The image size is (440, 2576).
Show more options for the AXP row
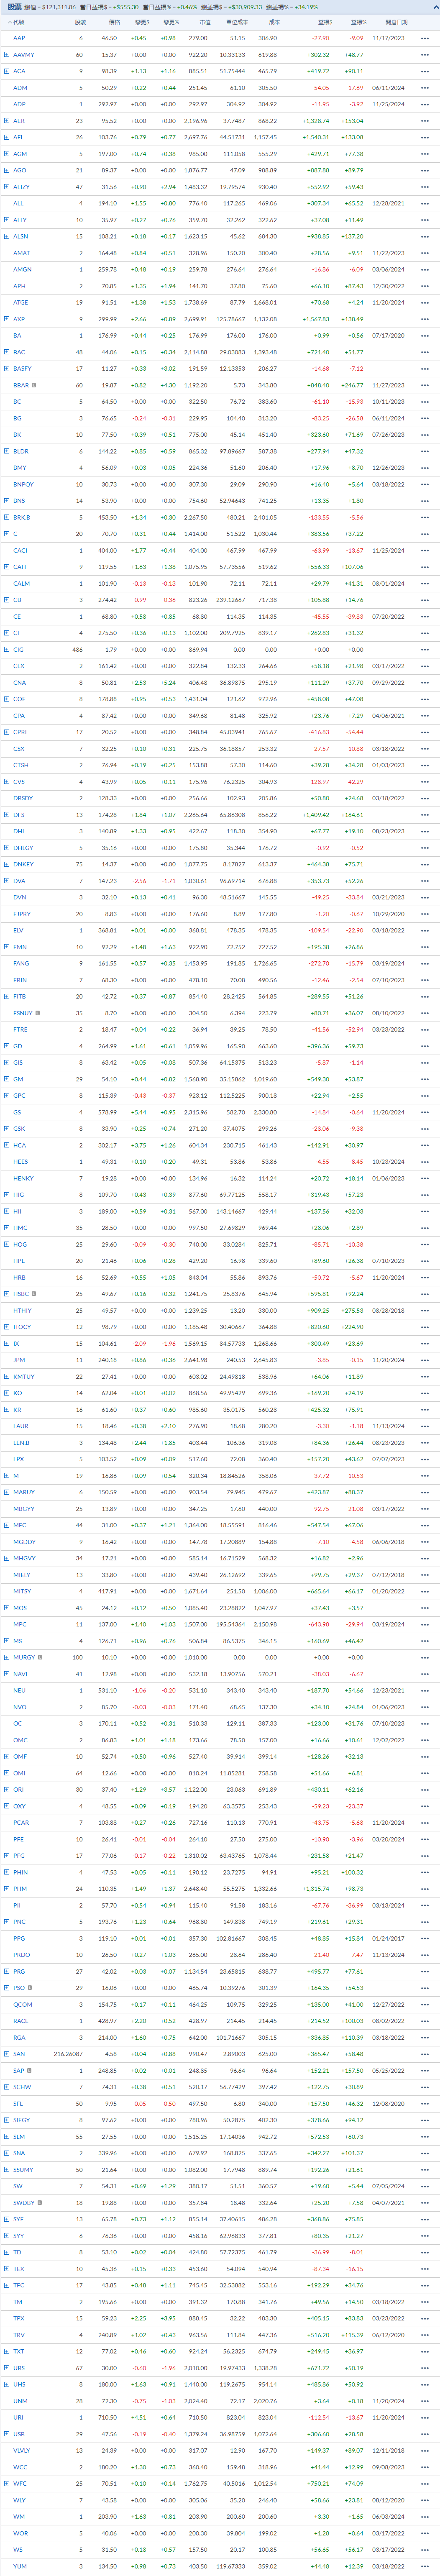(425, 319)
